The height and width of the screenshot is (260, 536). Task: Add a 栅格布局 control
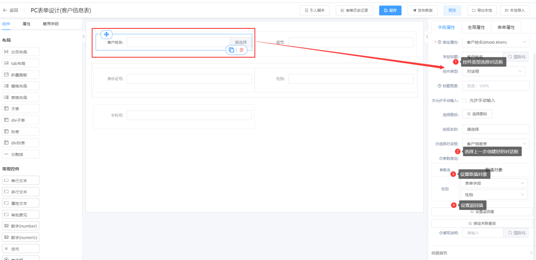(21, 86)
